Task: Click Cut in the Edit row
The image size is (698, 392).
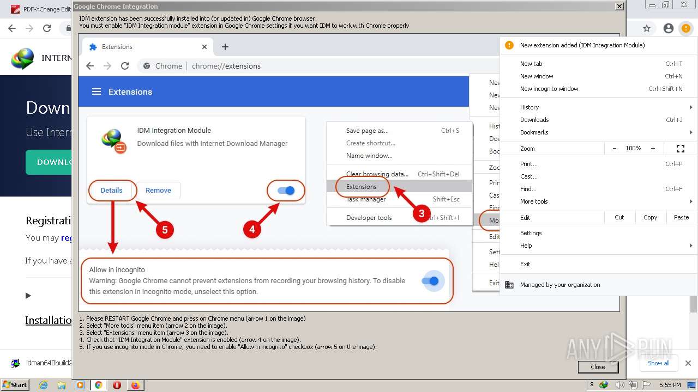Action: click(x=619, y=217)
